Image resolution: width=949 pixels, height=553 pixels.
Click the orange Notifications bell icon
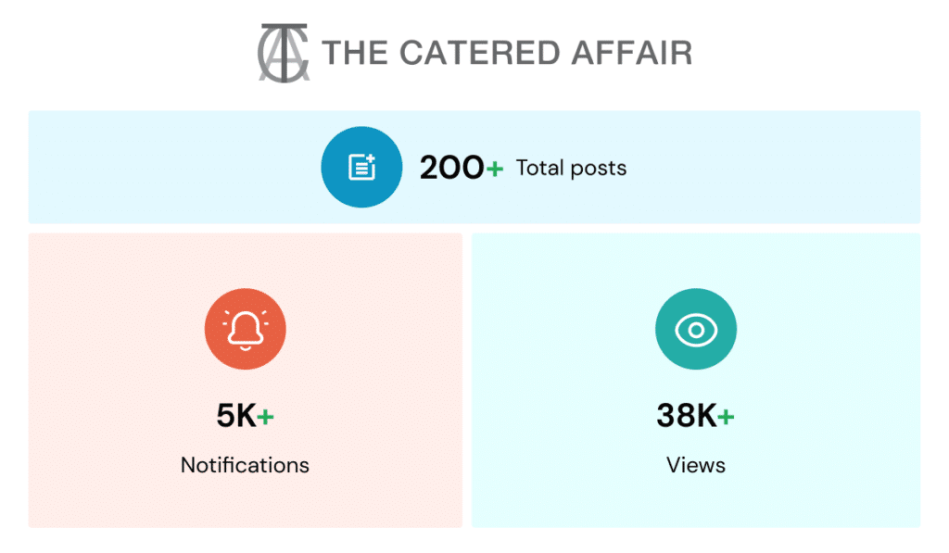(245, 329)
